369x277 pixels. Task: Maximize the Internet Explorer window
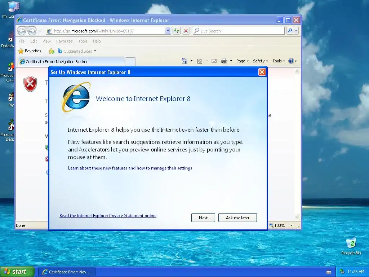point(288,20)
